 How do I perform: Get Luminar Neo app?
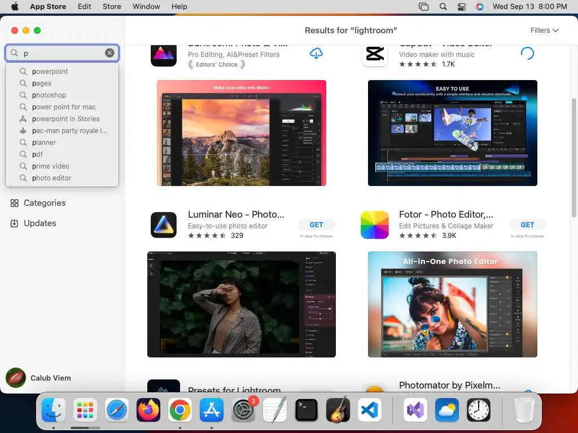(316, 224)
